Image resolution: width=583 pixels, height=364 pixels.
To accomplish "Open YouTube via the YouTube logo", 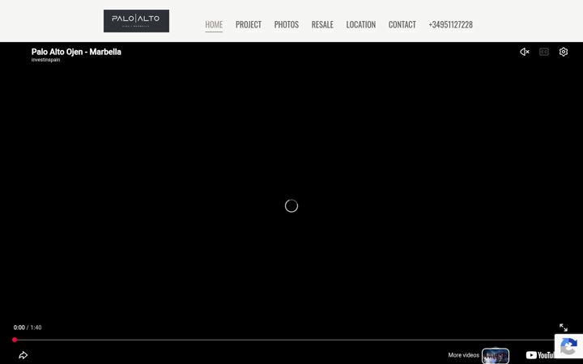I will coord(540,355).
